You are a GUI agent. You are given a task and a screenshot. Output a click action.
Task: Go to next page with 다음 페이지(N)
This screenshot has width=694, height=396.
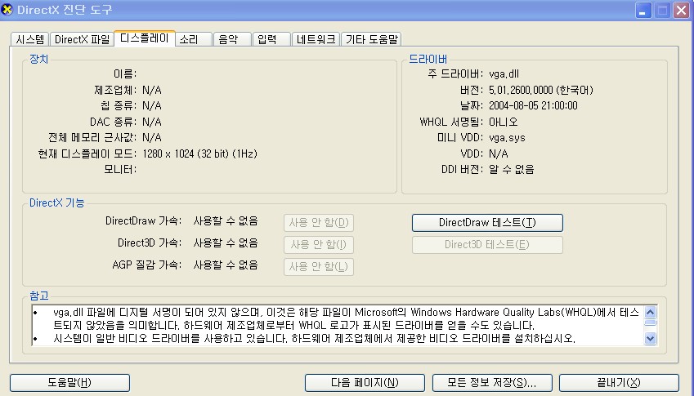click(365, 382)
